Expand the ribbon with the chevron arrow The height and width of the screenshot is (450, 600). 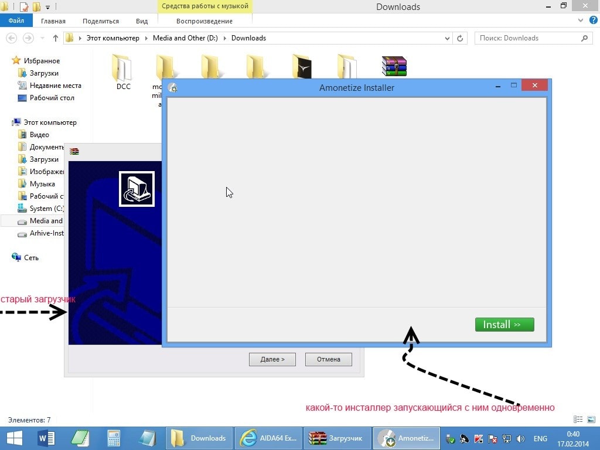pos(581,21)
